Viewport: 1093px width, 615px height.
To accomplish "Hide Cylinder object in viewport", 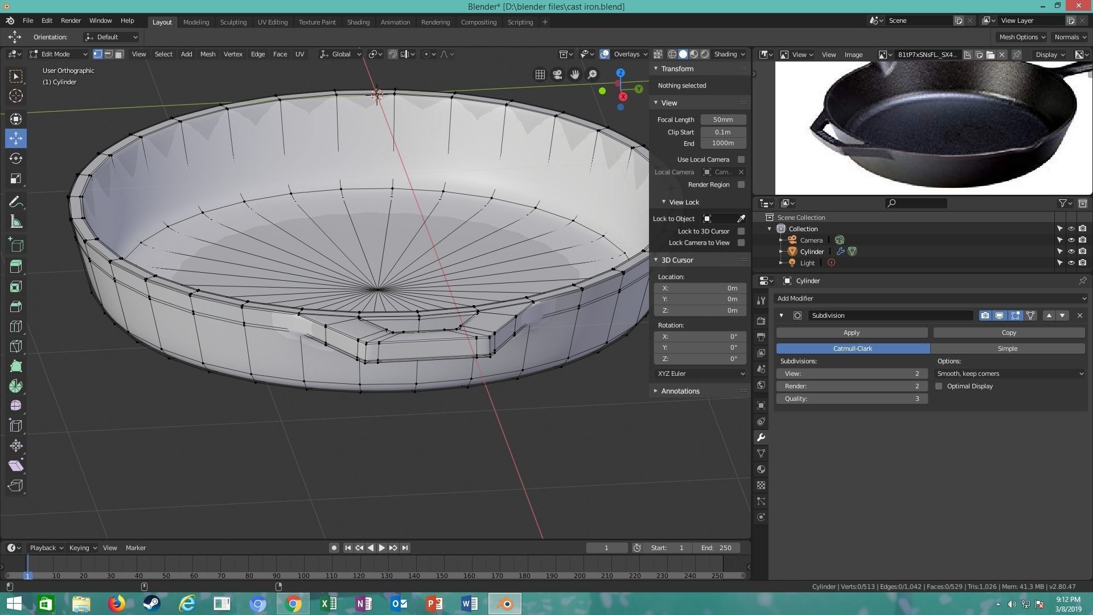I will pos(1071,252).
